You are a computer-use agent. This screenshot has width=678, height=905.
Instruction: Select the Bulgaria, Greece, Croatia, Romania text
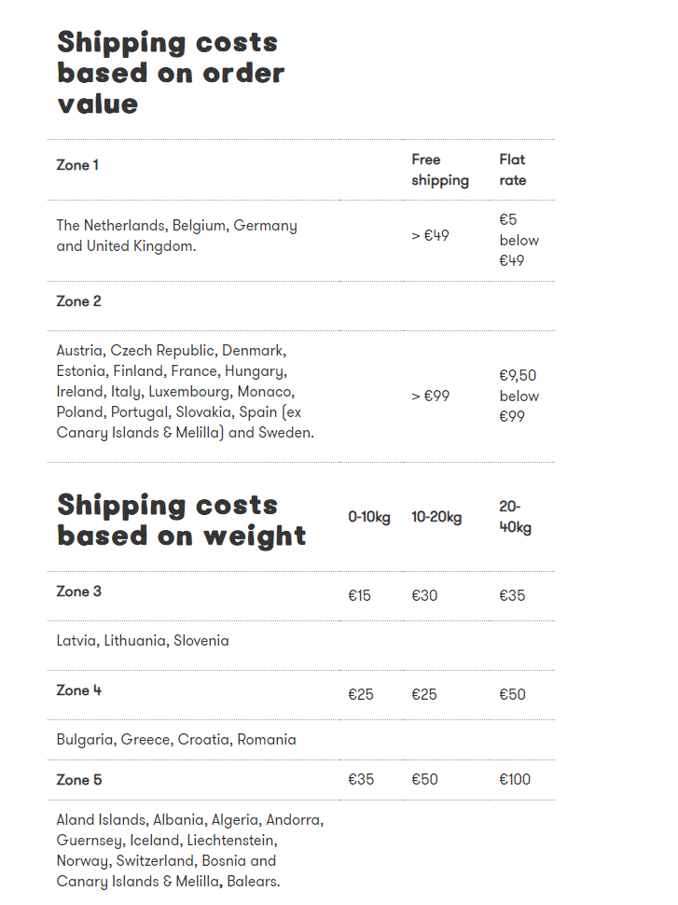tap(176, 740)
